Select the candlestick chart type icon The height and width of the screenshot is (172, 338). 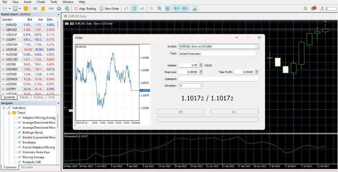[x=134, y=8]
